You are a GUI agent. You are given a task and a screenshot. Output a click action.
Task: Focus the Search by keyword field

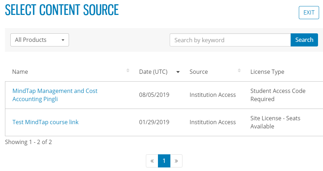(x=230, y=40)
